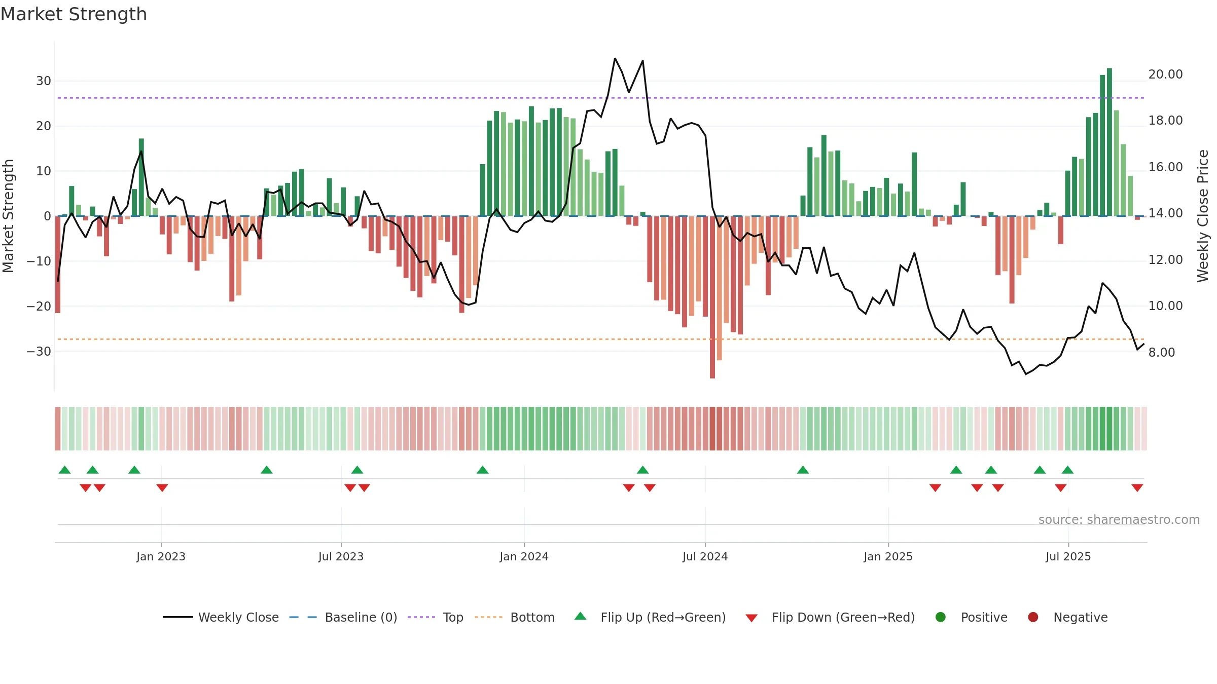Toggle the Baseline (0) legend item
1217x684 pixels.
click(343, 617)
